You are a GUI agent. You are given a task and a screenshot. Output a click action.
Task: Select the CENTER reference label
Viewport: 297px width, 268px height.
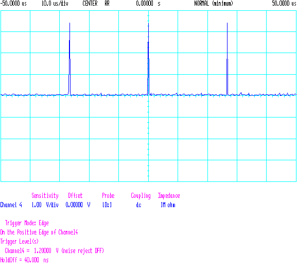coord(90,4)
